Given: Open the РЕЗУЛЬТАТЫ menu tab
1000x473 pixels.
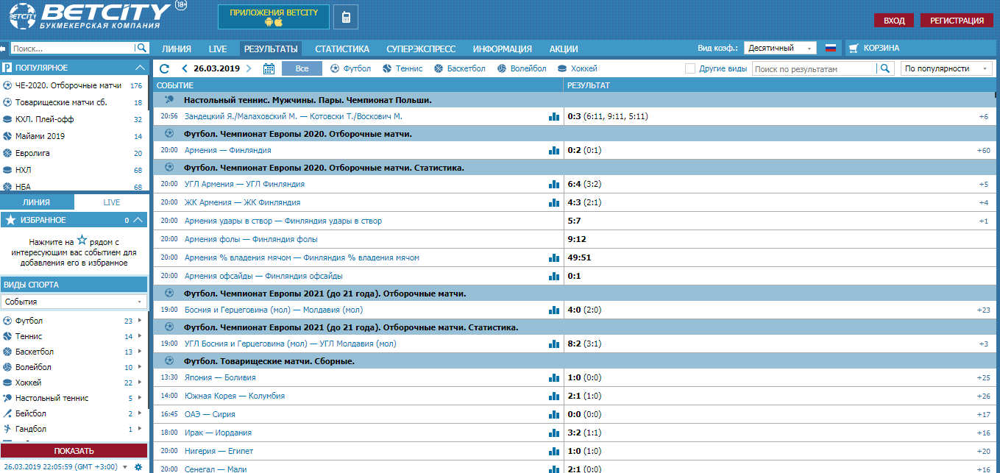Looking at the screenshot, I should (271, 49).
